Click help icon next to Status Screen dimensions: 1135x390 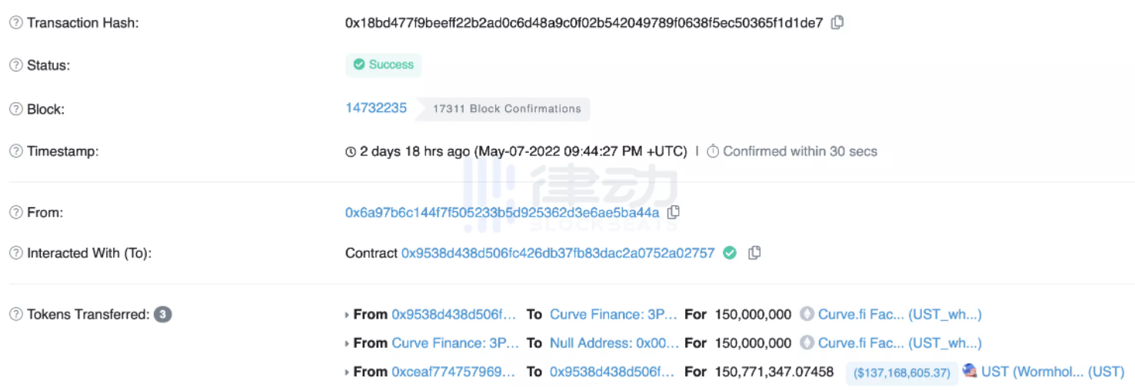(15, 65)
